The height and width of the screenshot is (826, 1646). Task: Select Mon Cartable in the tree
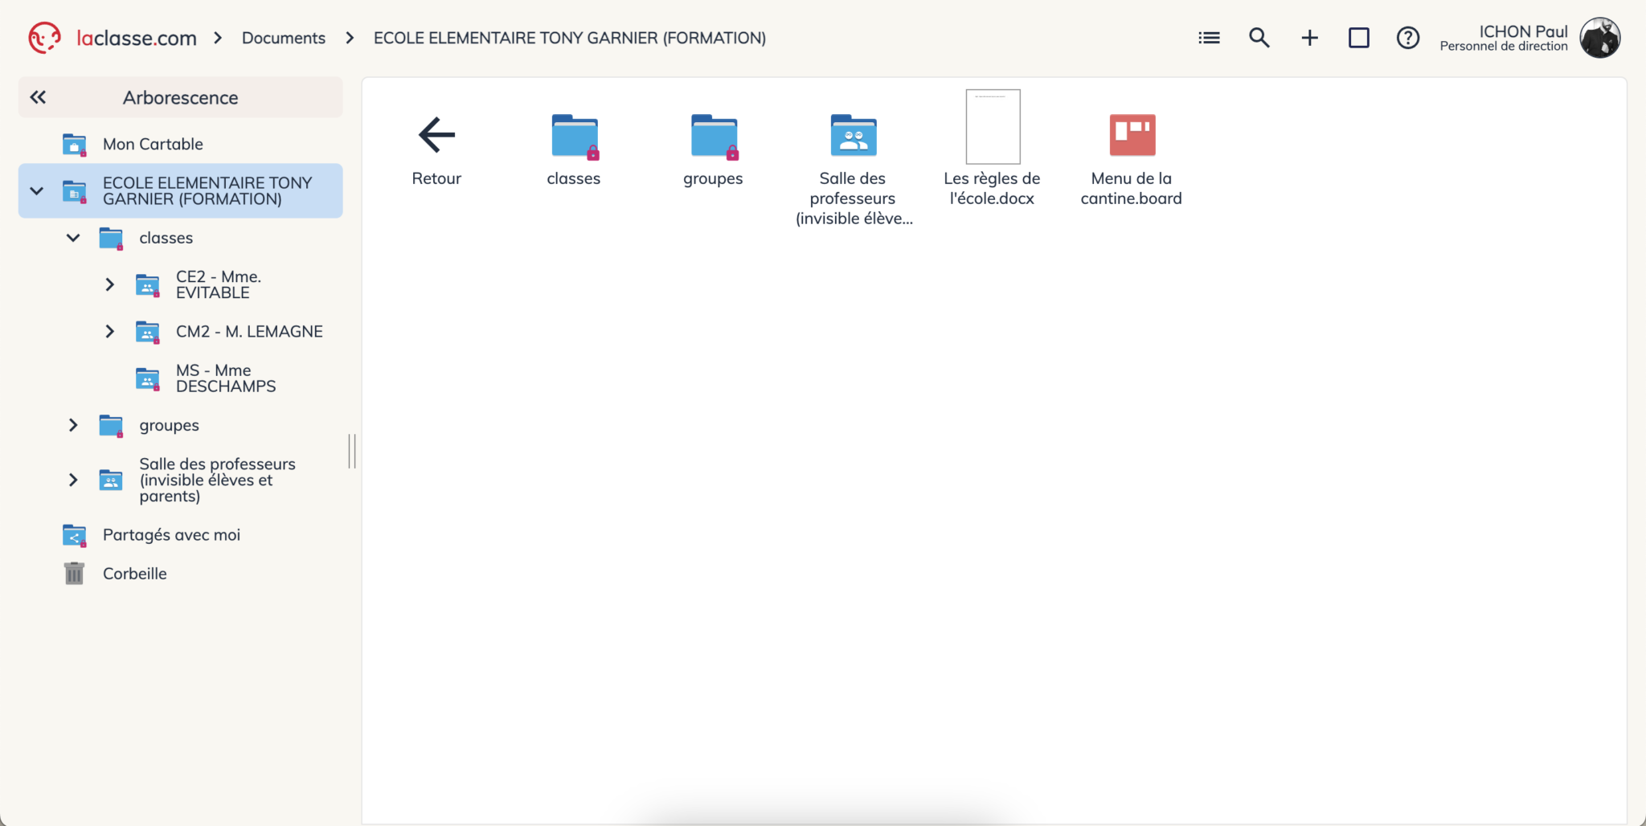coord(153,144)
